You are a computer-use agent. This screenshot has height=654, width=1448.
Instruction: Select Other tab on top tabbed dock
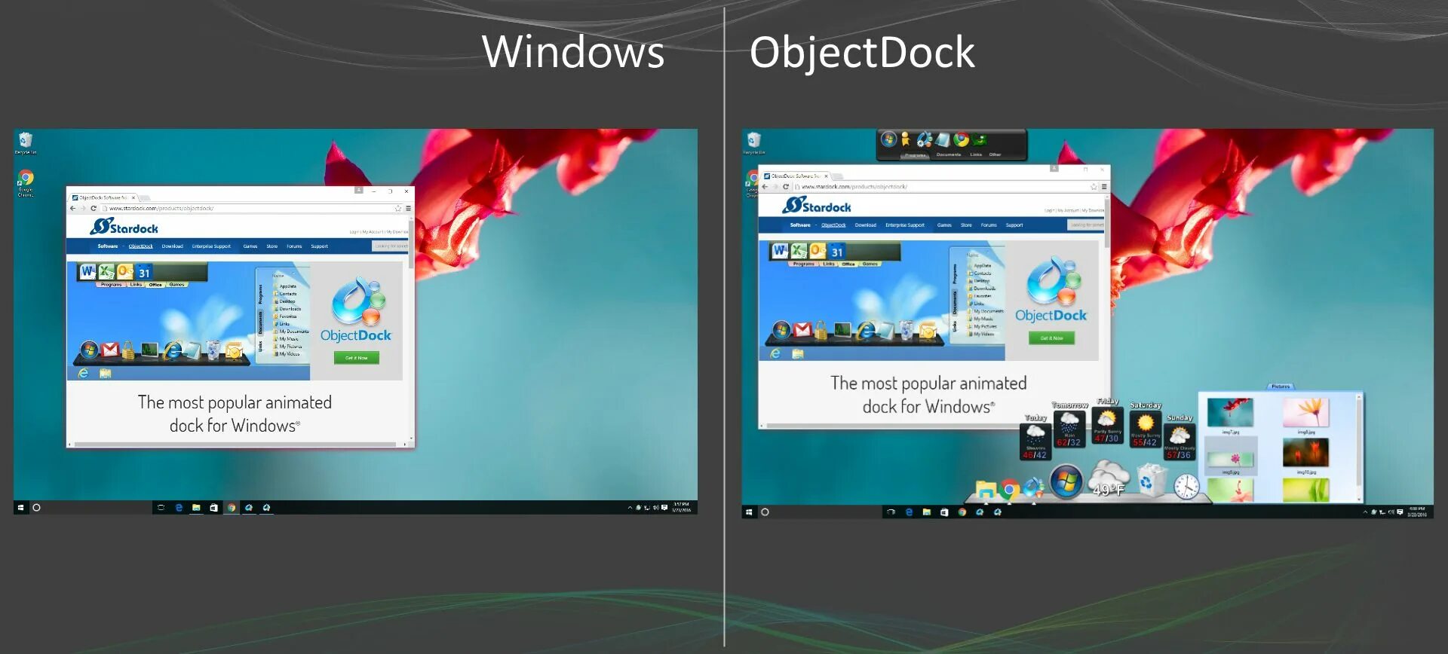pos(995,154)
